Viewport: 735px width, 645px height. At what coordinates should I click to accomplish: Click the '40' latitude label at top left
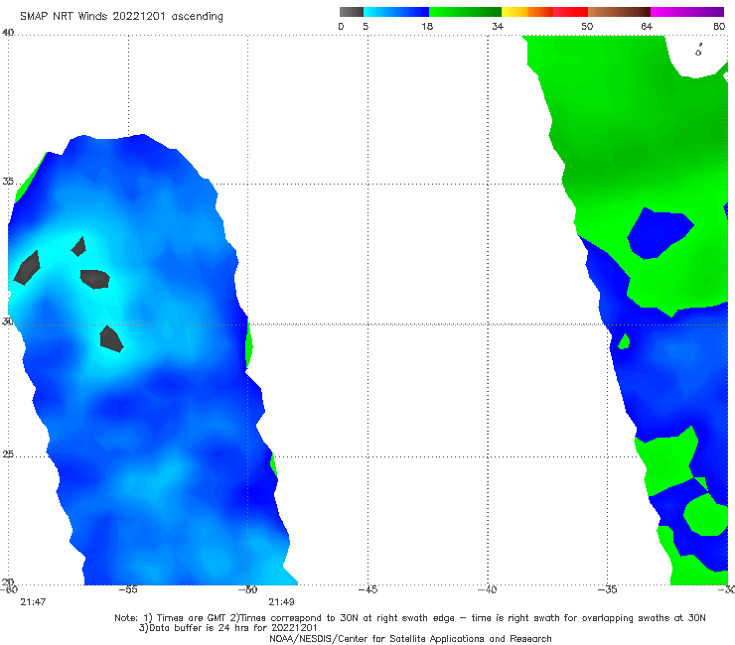pyautogui.click(x=8, y=32)
